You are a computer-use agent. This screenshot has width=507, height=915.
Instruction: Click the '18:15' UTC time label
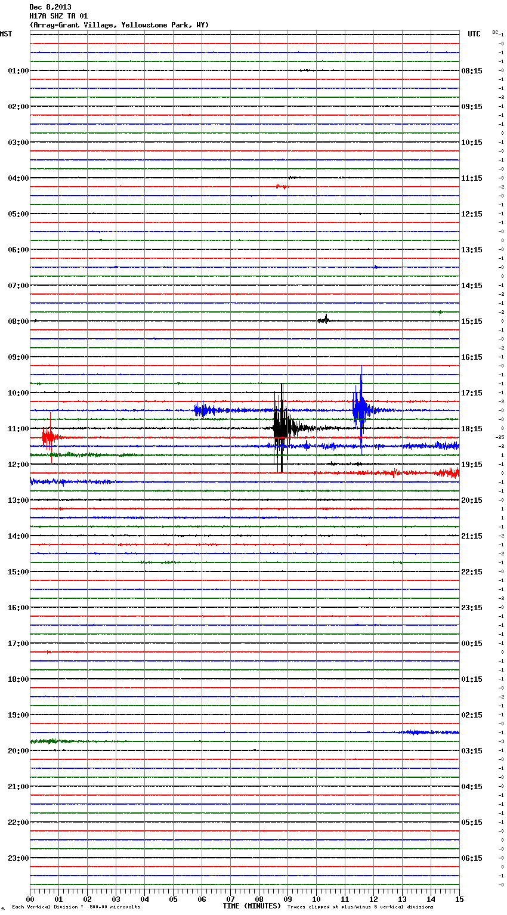(472, 429)
